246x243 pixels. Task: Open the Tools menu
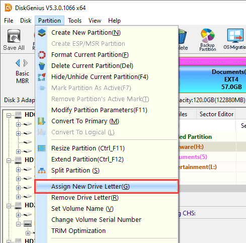(74, 21)
